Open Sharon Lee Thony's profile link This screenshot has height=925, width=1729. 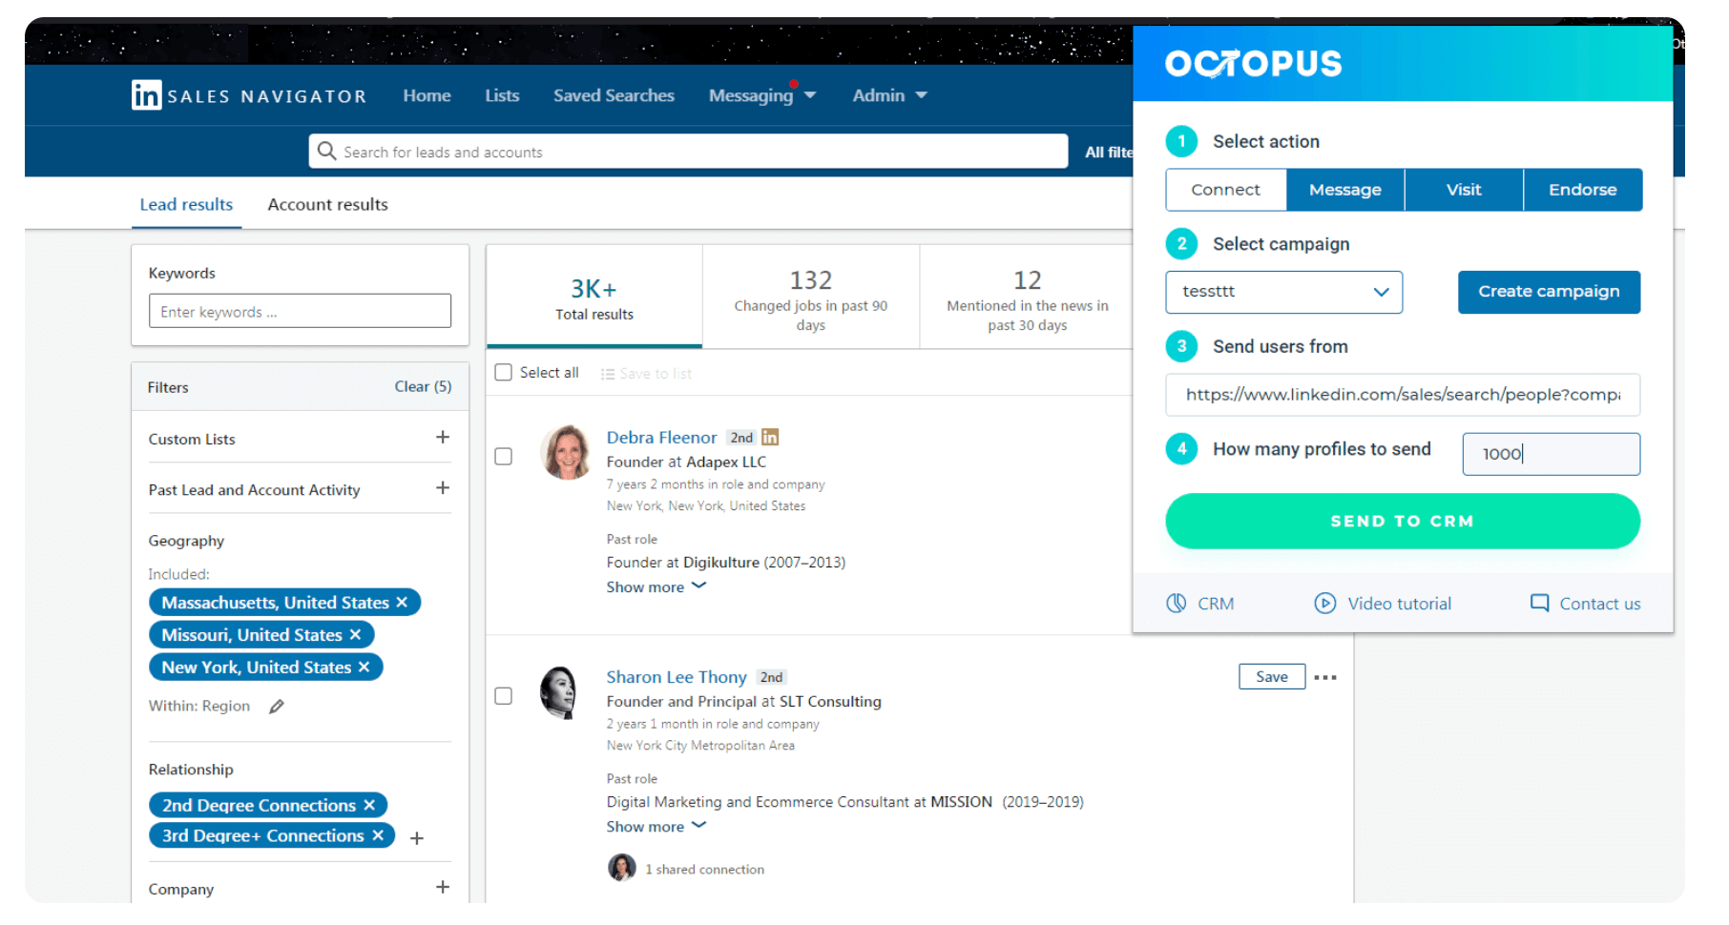[677, 676]
